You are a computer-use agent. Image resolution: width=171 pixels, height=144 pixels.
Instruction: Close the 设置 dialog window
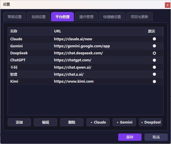coord(167,5)
